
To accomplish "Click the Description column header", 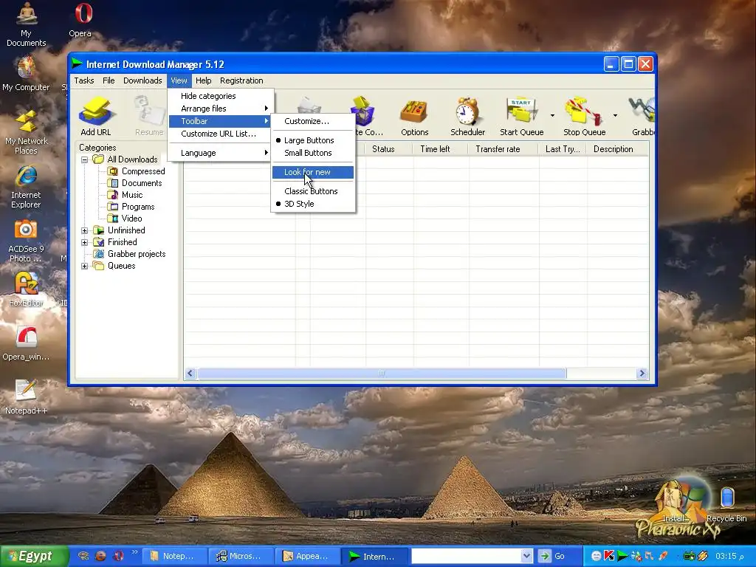I will pyautogui.click(x=617, y=149).
